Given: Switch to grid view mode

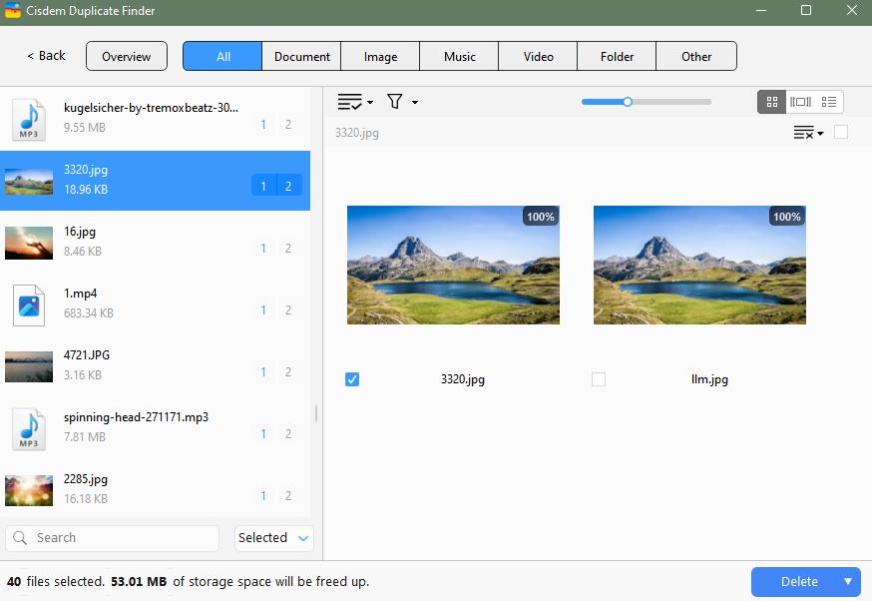Looking at the screenshot, I should pyautogui.click(x=772, y=101).
